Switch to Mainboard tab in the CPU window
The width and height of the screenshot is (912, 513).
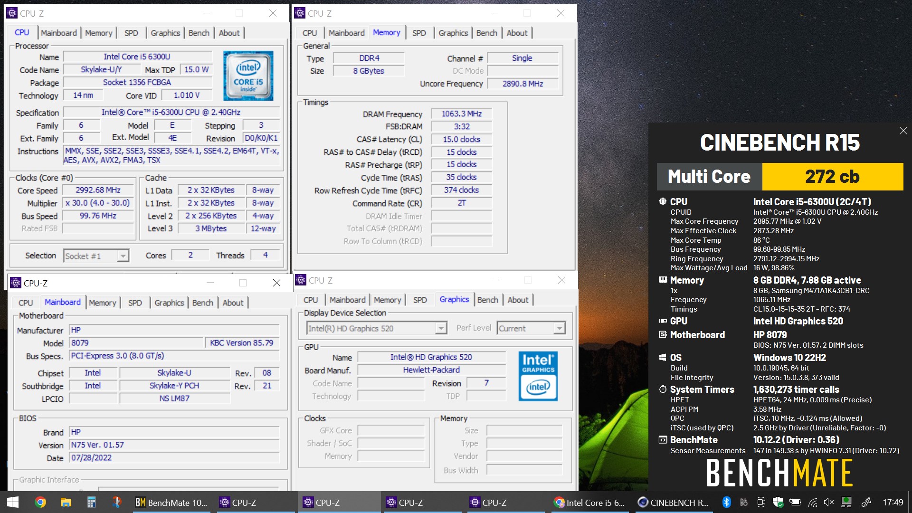tap(58, 33)
